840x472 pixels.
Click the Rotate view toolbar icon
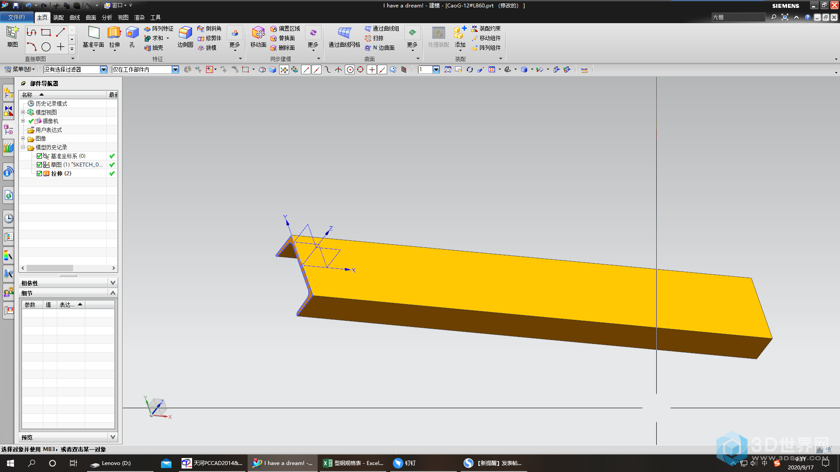tap(469, 69)
